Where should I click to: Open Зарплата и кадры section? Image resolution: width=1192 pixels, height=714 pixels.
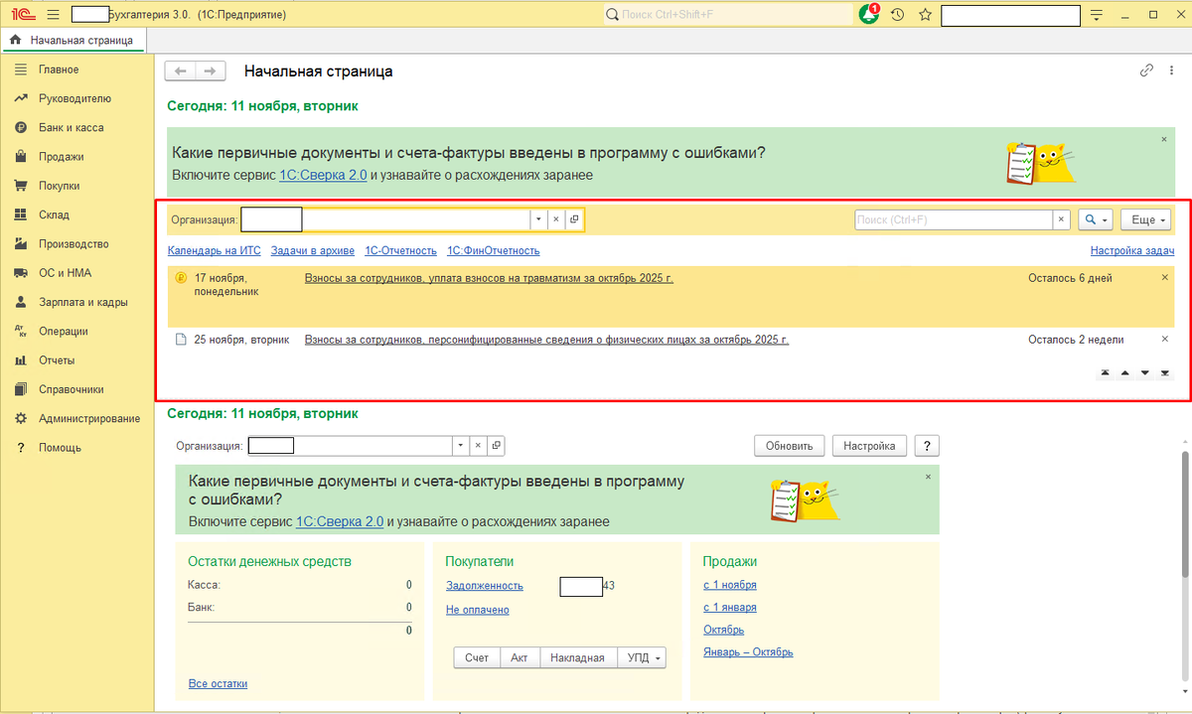pyautogui.click(x=82, y=302)
